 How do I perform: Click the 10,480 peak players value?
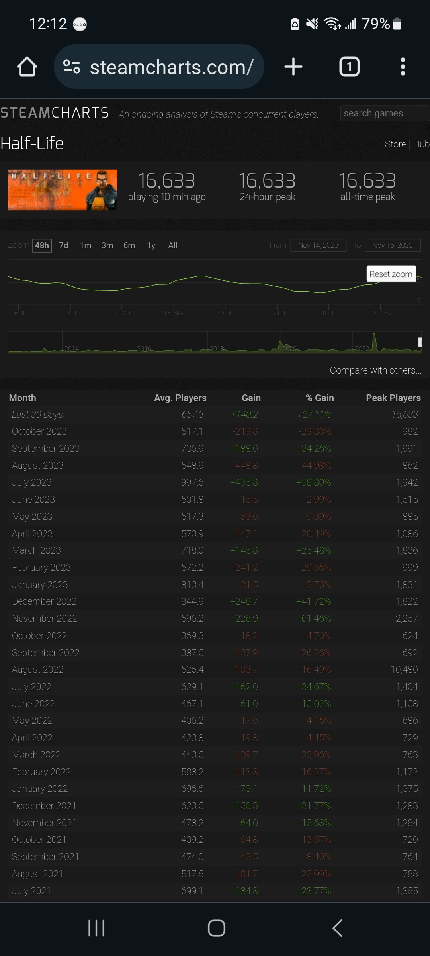pos(404,670)
